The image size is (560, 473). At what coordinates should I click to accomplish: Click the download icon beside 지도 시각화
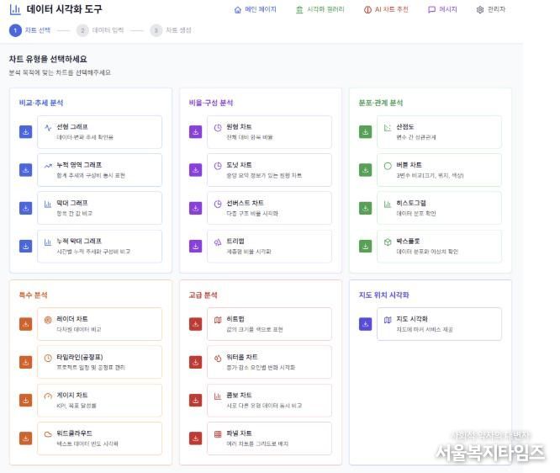point(365,324)
